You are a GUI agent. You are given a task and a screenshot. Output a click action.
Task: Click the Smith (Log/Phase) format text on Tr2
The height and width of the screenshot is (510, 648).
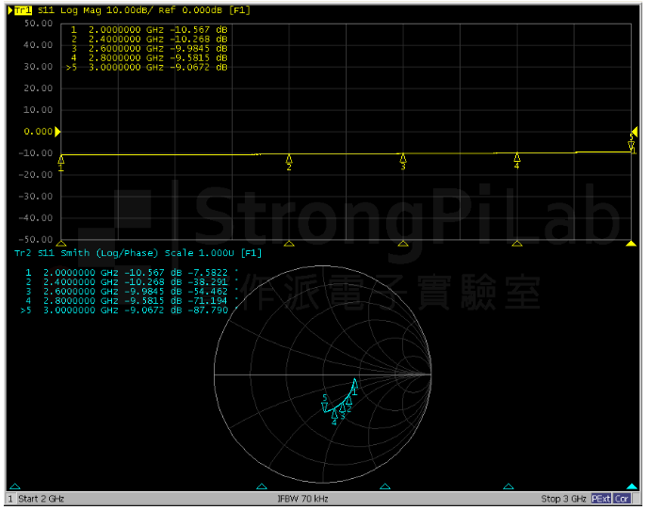pos(109,253)
